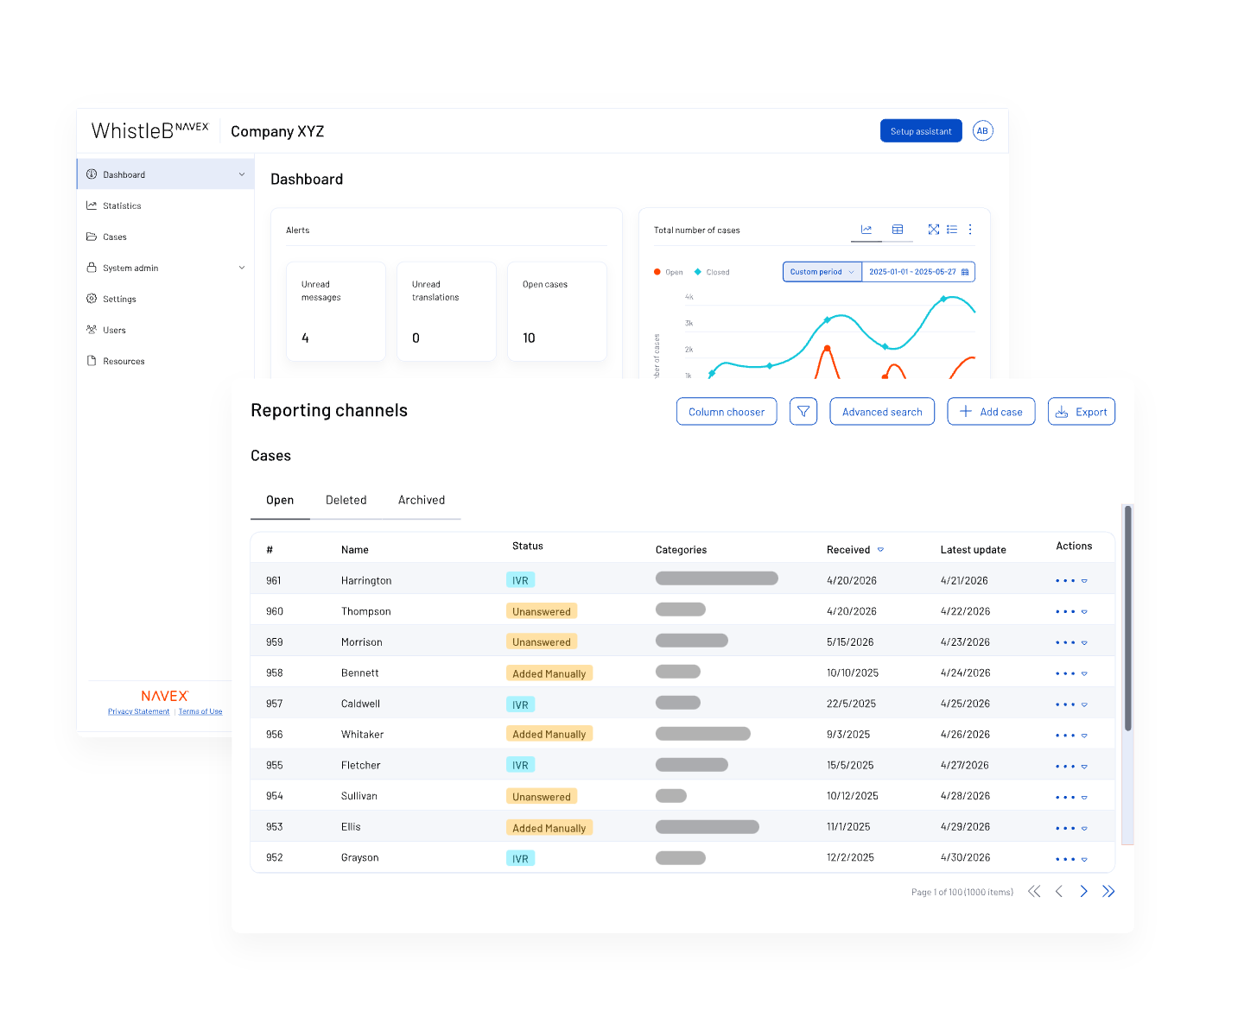Toggle Closed series in chart legend

point(713,272)
